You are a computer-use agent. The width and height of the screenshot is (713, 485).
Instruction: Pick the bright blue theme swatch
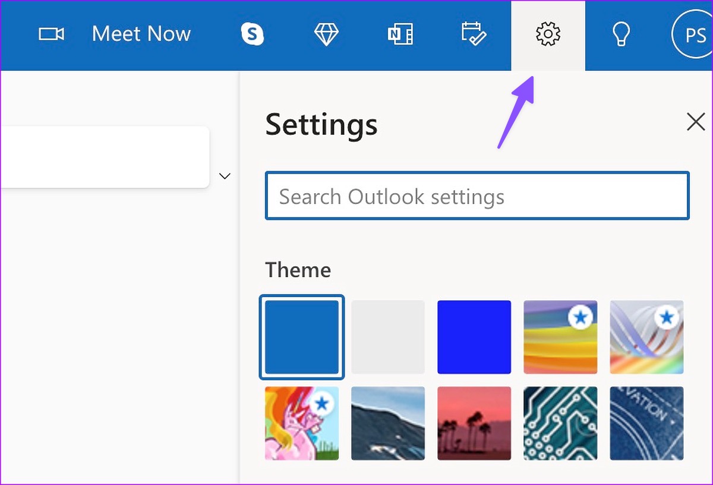[x=474, y=337]
